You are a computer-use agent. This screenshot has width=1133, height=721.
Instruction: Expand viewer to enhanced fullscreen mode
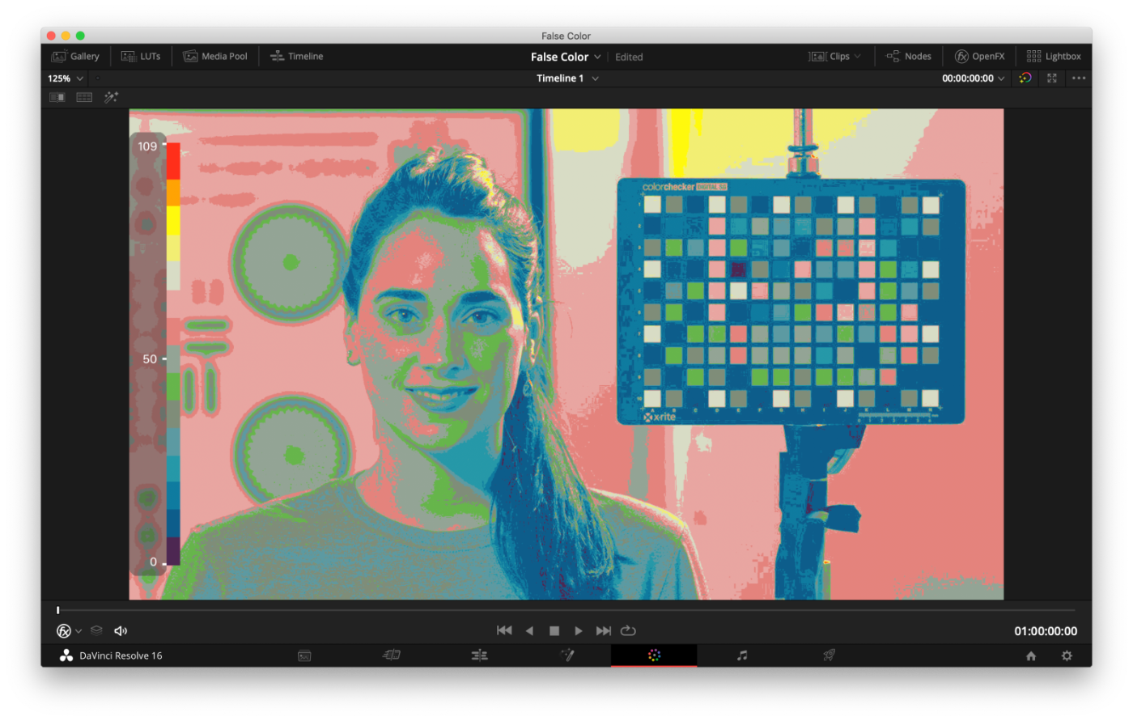pos(1052,78)
